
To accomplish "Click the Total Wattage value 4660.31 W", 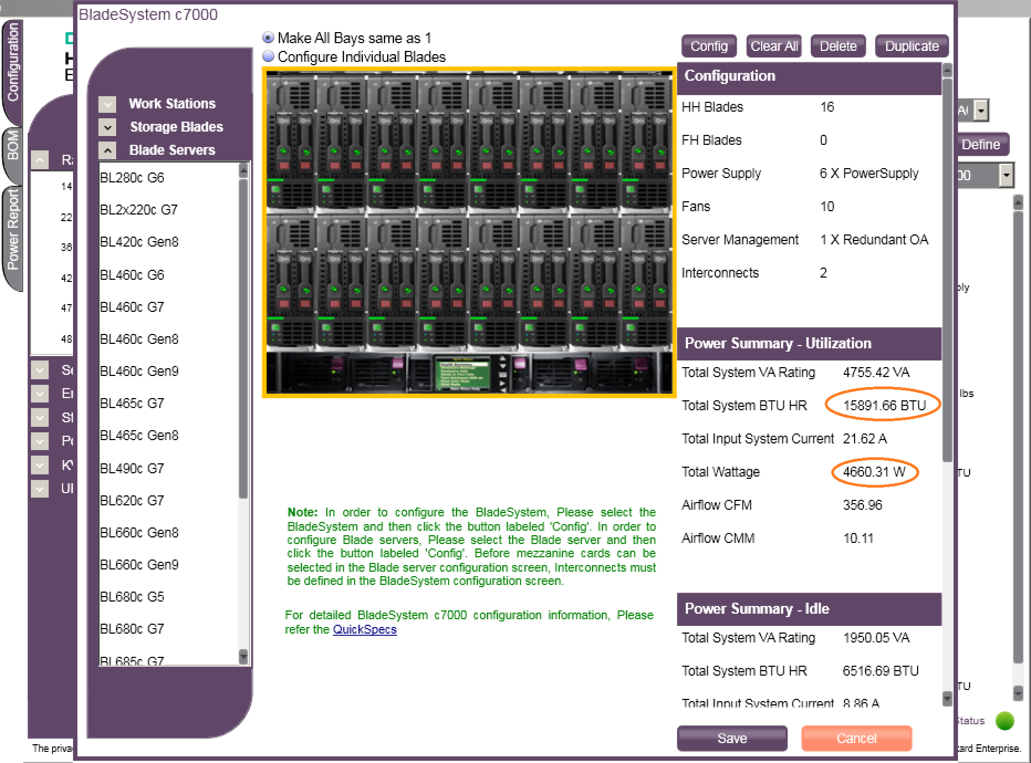I will pos(874,472).
